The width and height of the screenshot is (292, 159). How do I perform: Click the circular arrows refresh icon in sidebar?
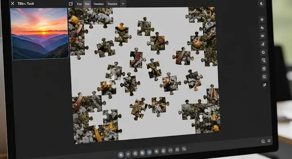click(x=264, y=77)
